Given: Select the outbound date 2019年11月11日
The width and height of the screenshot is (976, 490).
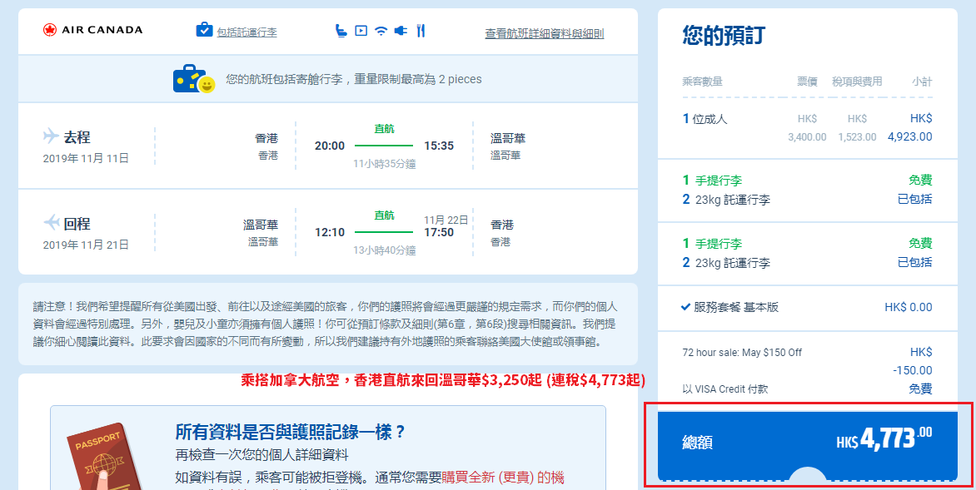Looking at the screenshot, I should click(x=86, y=159).
